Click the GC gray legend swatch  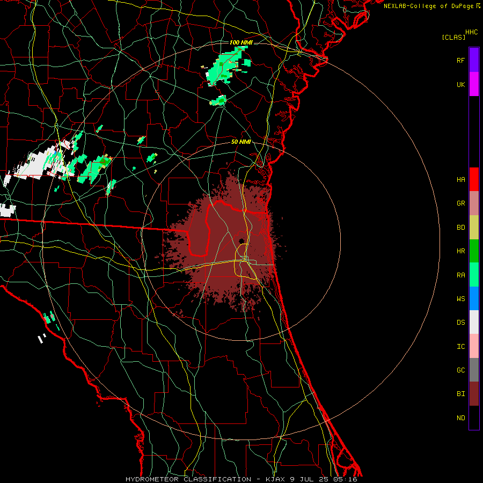474,370
